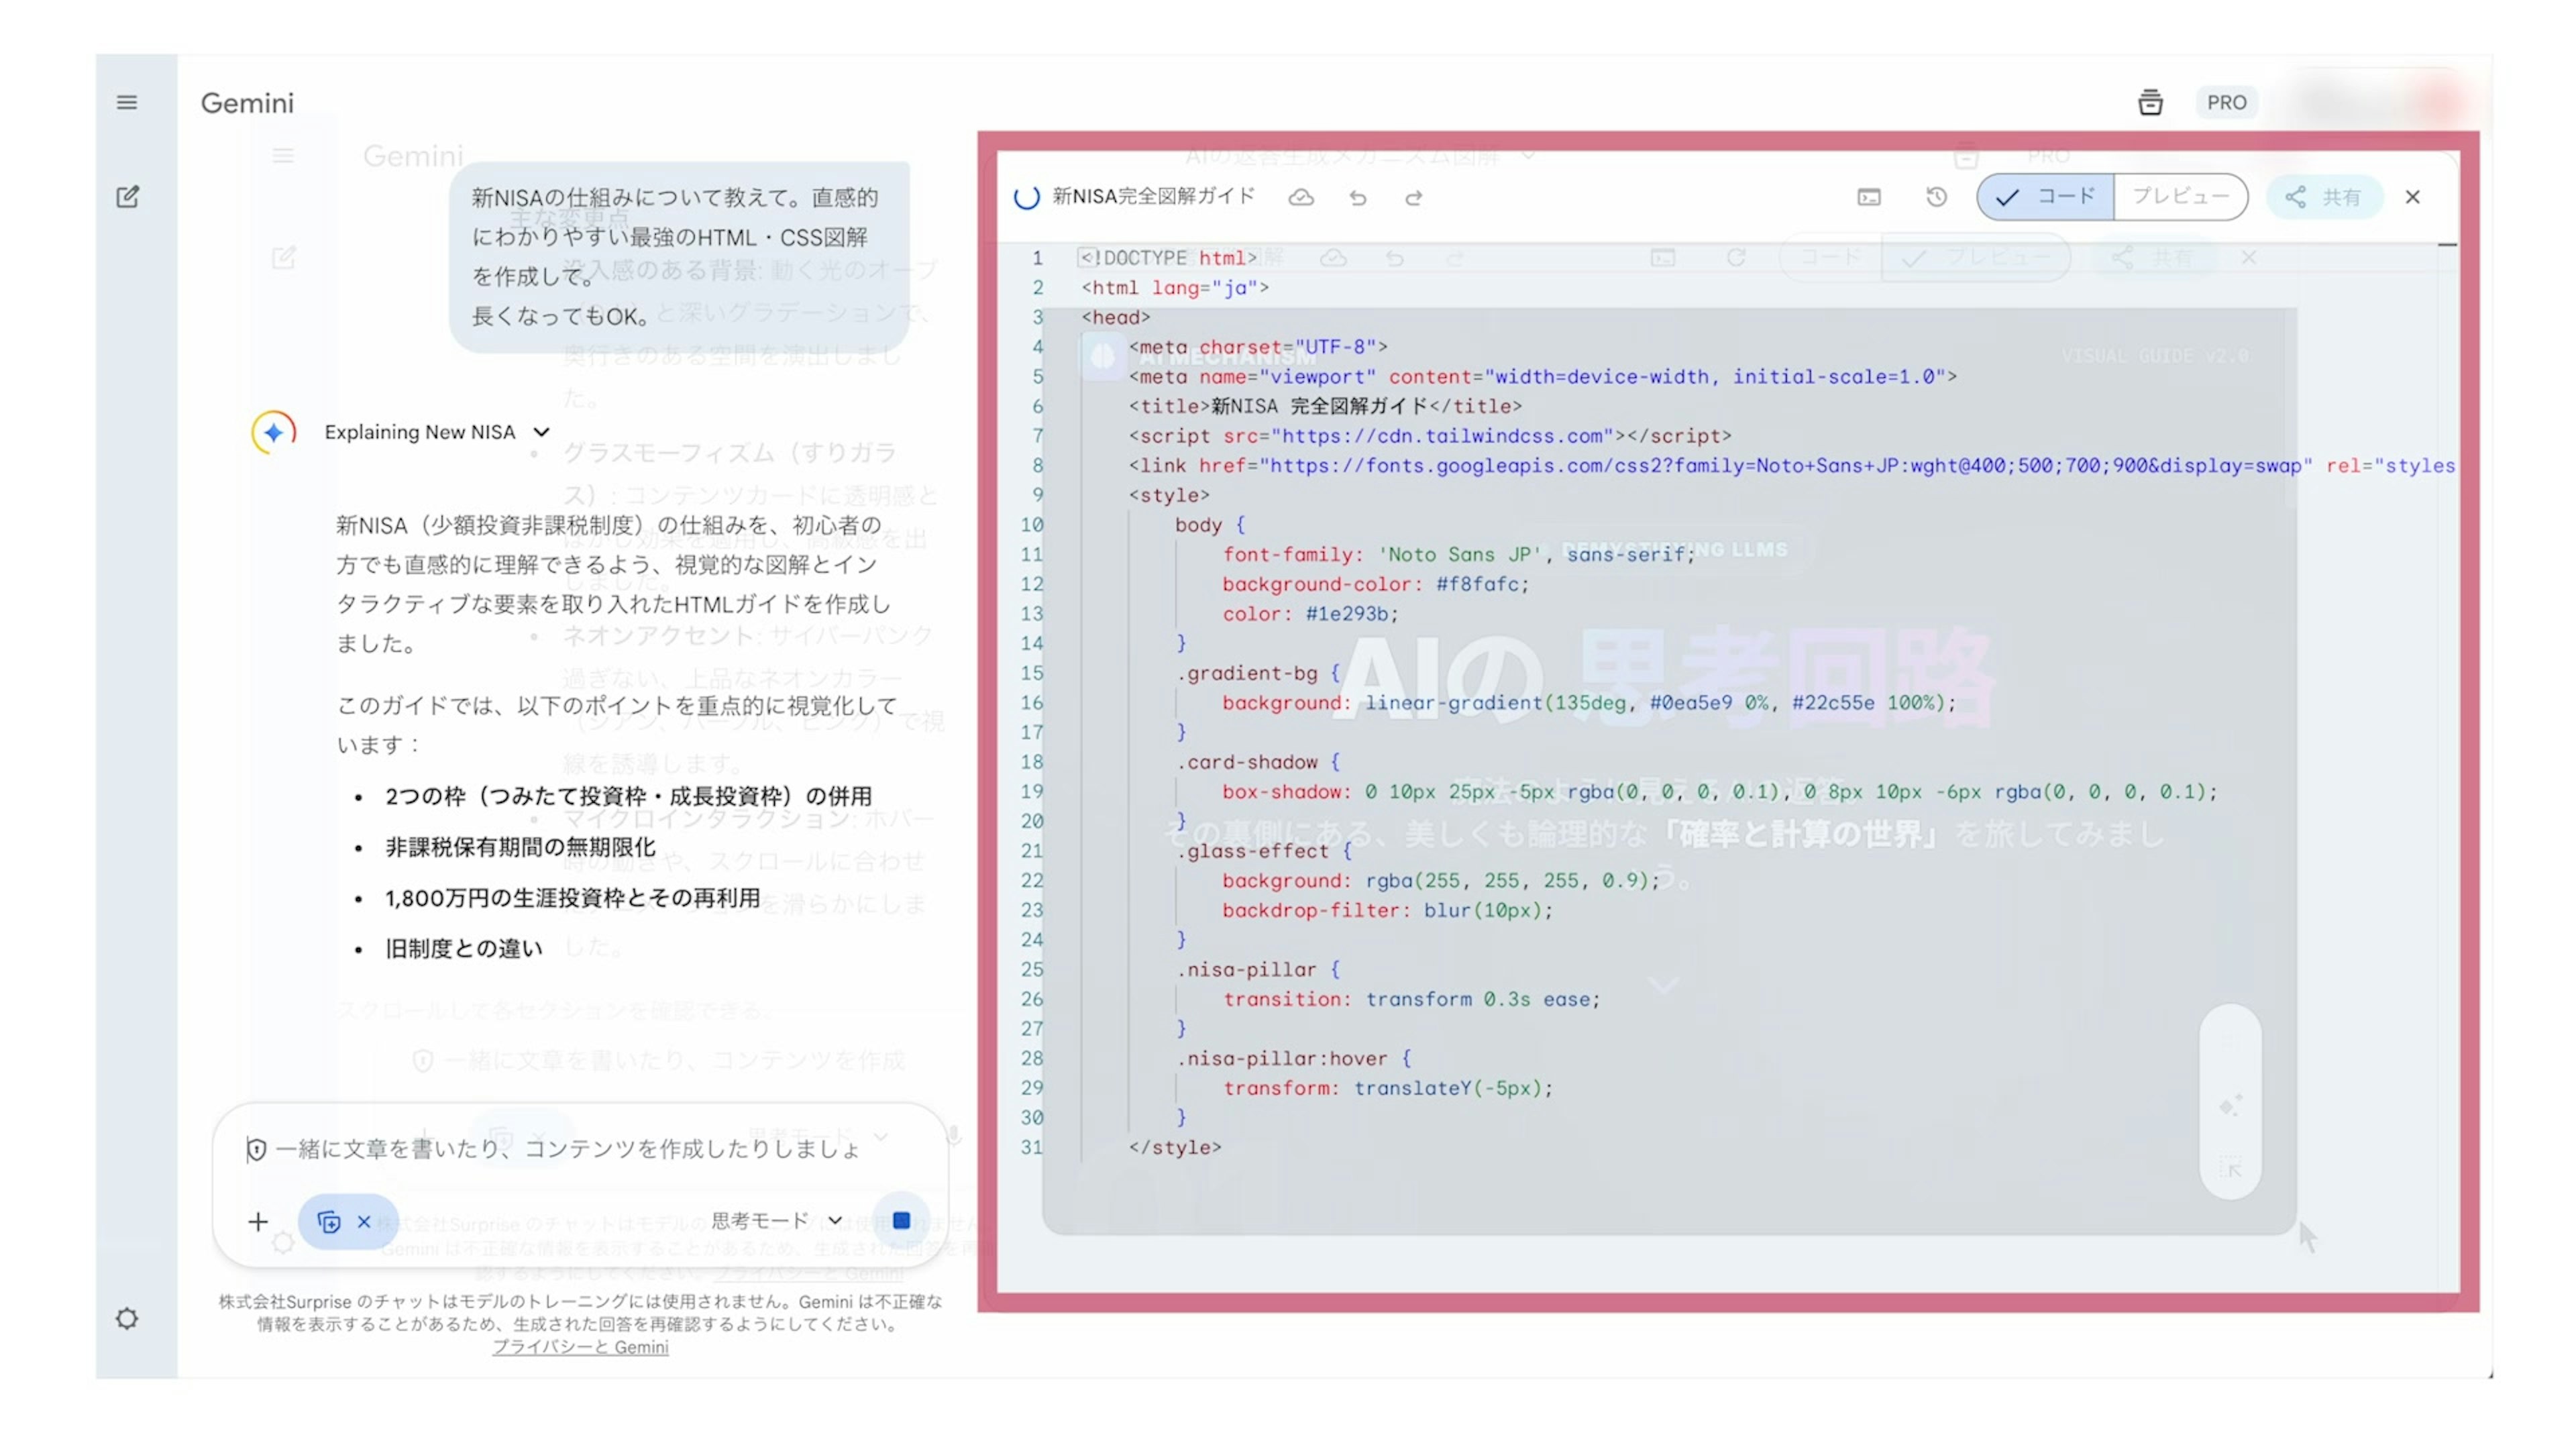Switch to the コード view

click(2046, 197)
